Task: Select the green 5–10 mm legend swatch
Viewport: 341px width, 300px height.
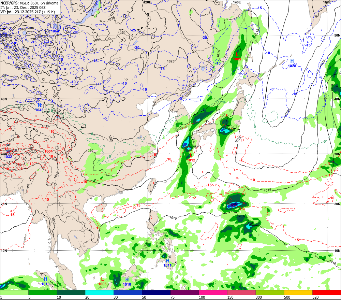Action: click(x=43, y=292)
